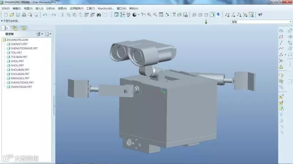Click the datum plane tool in right toolbar
The image size is (293, 164).
click(281, 37)
